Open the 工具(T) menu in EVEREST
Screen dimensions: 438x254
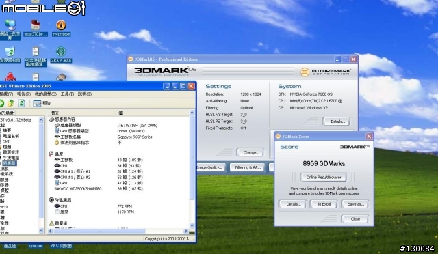[67, 94]
